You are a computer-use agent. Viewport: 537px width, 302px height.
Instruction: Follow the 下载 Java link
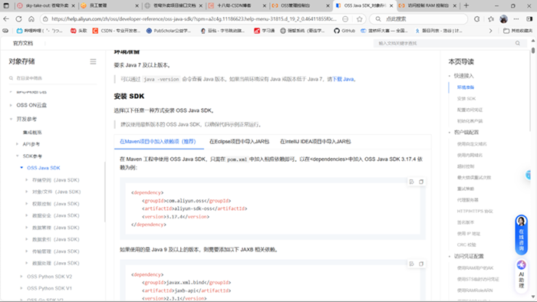point(343,80)
